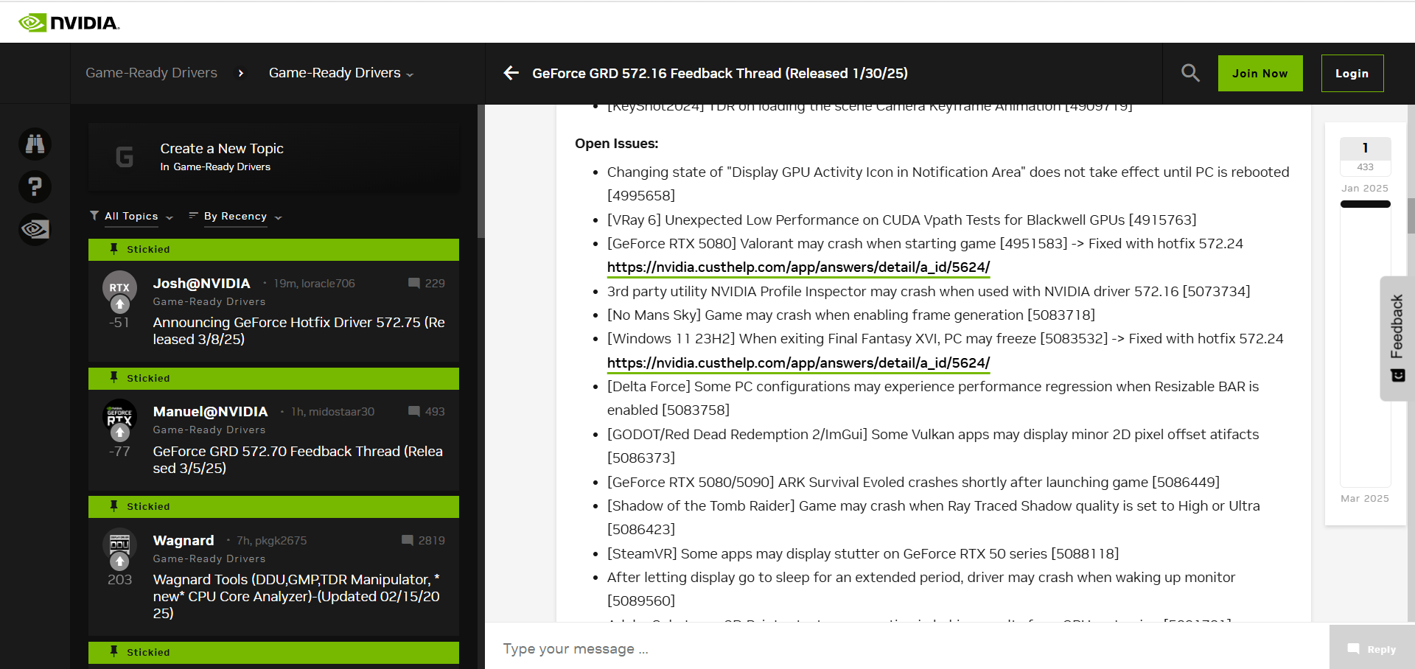The height and width of the screenshot is (669, 1415).
Task: Click the Login button
Action: [x=1352, y=73]
